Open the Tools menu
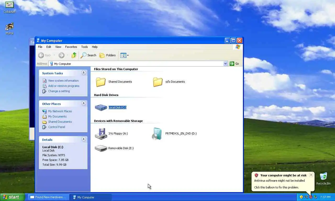335x201 pixels. click(x=85, y=47)
